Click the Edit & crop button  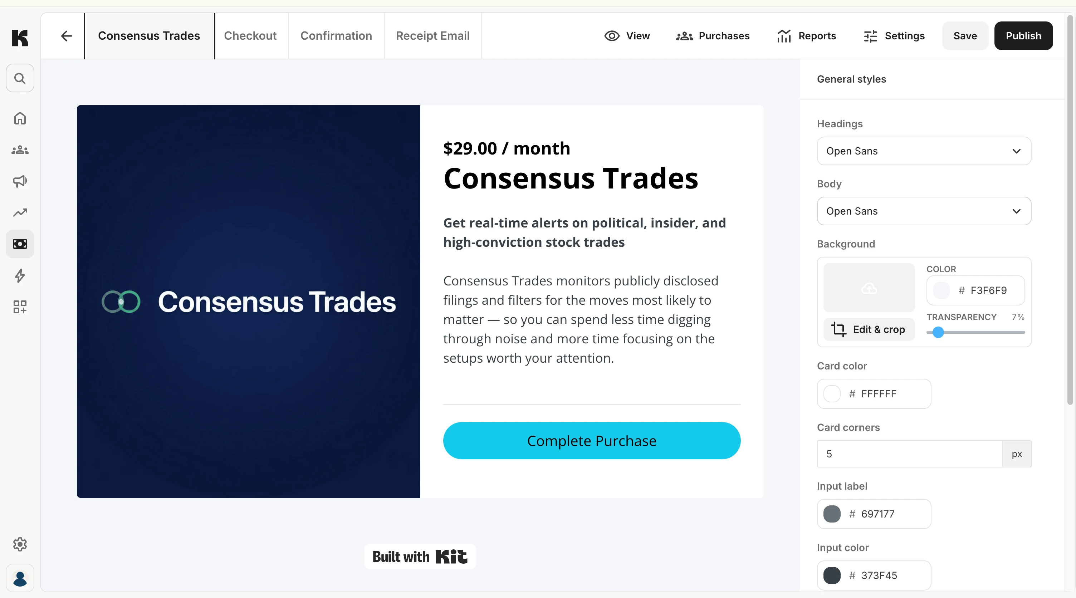pyautogui.click(x=869, y=329)
